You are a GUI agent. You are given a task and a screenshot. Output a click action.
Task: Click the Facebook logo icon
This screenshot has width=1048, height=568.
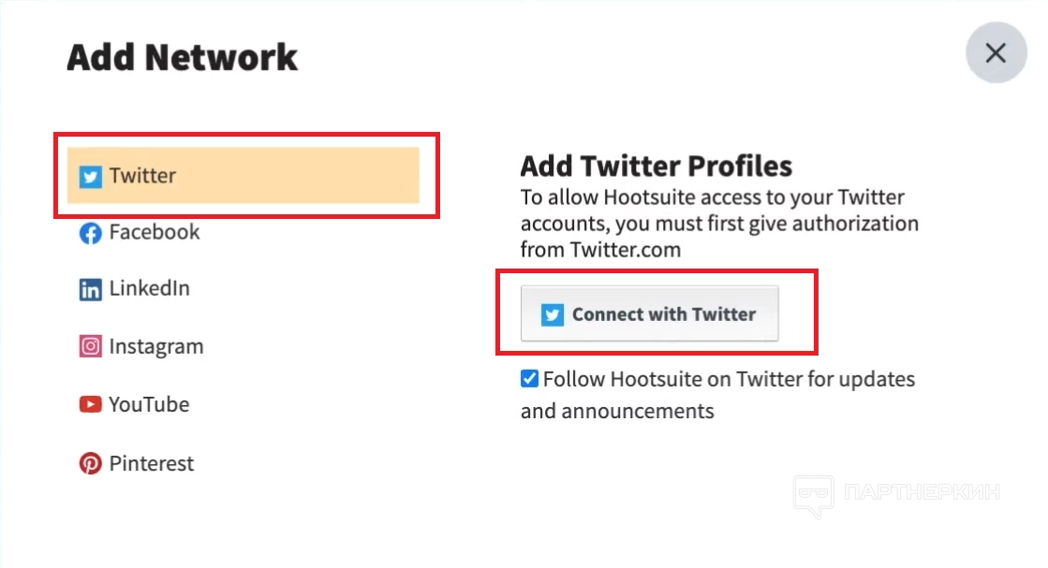tap(90, 233)
